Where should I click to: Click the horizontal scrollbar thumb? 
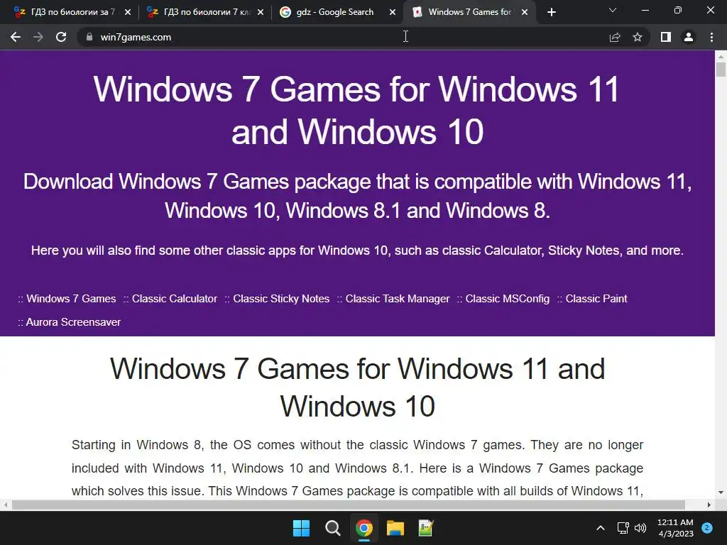point(348,505)
